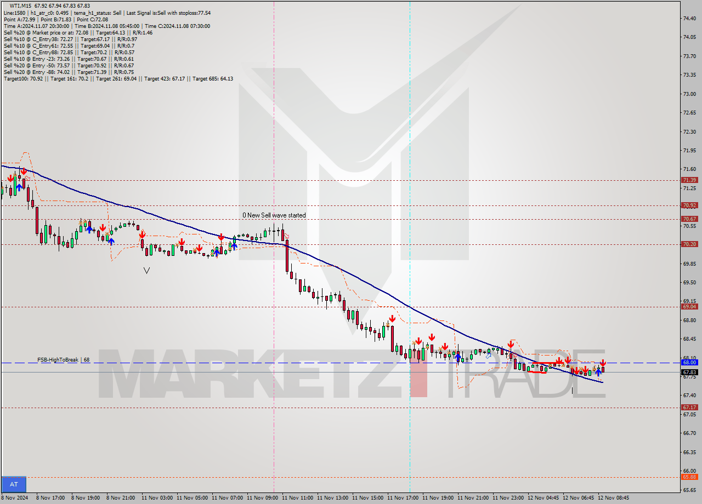Select the 65.88 price label at the bottom
The image size is (702, 504).
(x=689, y=477)
